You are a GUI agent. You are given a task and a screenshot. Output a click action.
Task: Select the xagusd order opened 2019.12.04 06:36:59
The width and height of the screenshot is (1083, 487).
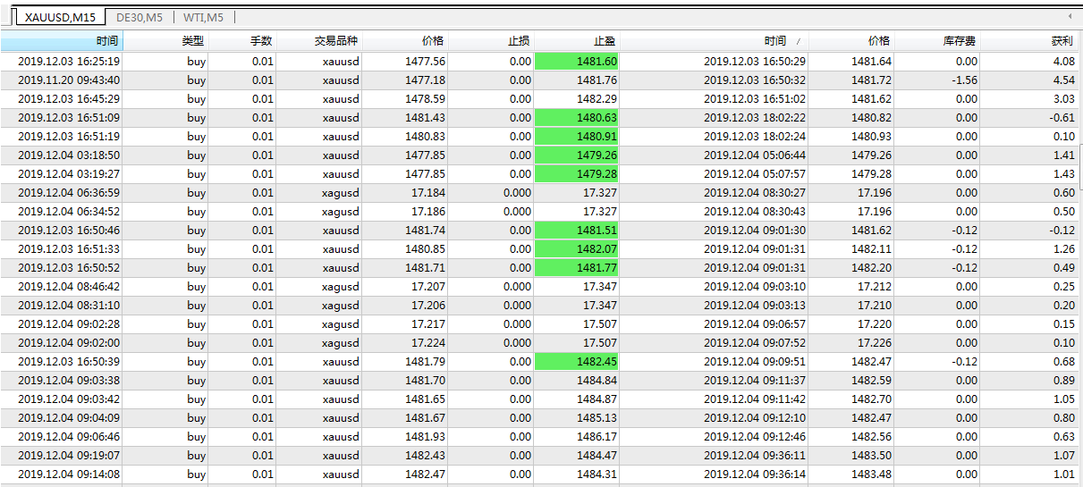click(69, 193)
